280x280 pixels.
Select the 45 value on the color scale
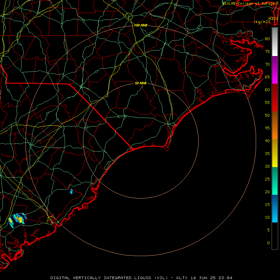267,128
